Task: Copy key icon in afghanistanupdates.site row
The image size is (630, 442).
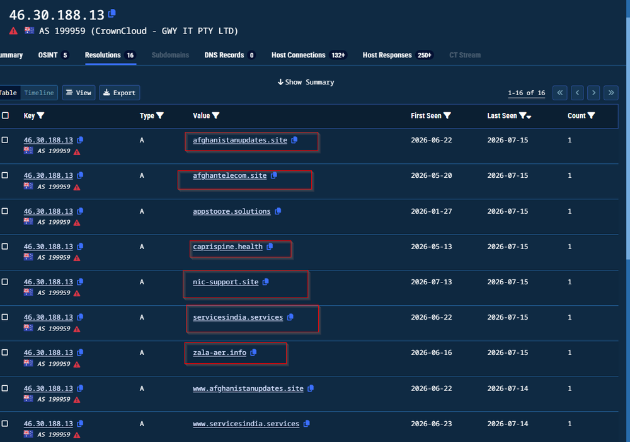Action: 80,140
